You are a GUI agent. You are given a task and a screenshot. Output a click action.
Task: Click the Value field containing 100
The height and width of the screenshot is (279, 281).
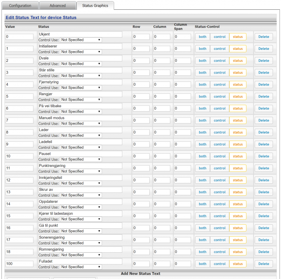[x=20, y=264]
